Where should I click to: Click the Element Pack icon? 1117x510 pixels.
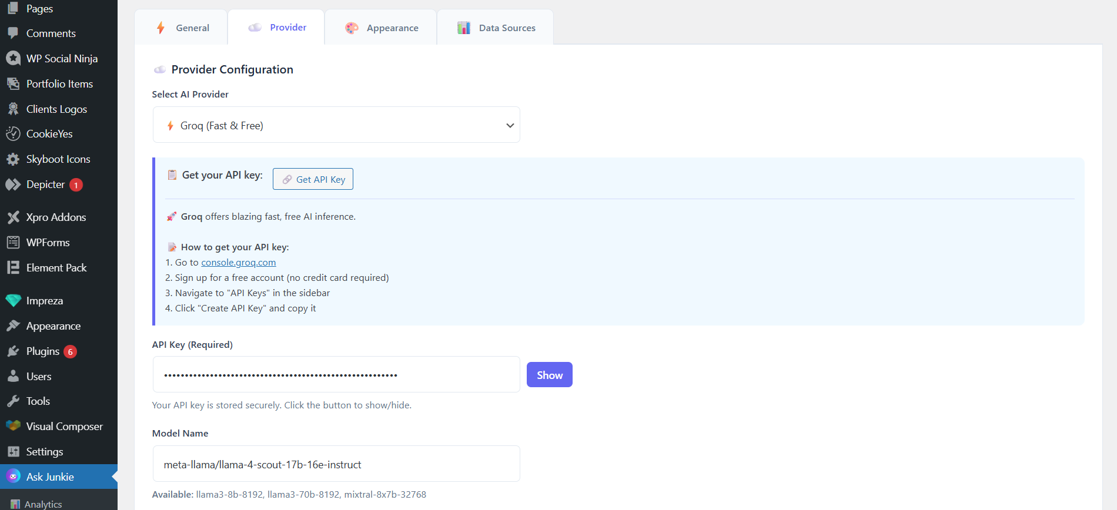coord(13,268)
